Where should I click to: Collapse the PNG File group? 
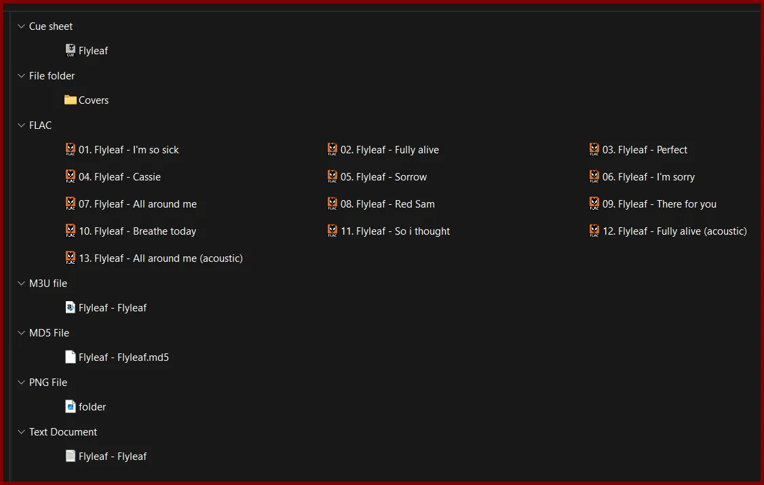(x=21, y=383)
